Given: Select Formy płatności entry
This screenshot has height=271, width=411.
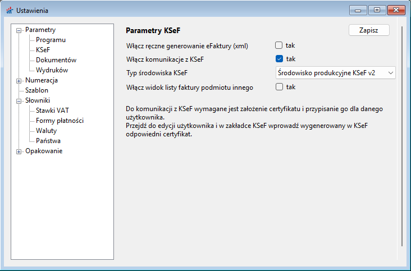Looking at the screenshot, I should point(60,121).
